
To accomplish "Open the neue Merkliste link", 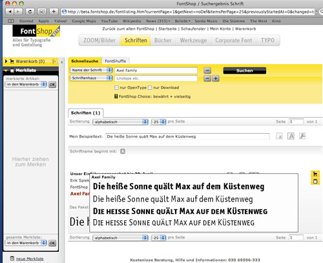I will click(x=30, y=258).
